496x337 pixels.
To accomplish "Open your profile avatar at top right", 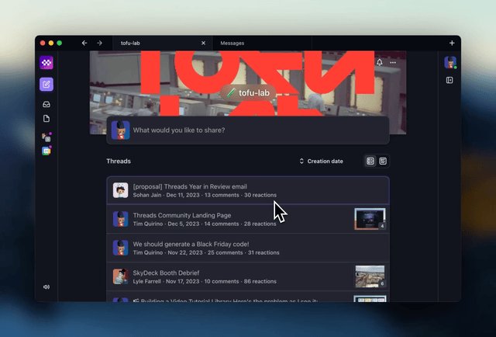I will [x=450, y=62].
